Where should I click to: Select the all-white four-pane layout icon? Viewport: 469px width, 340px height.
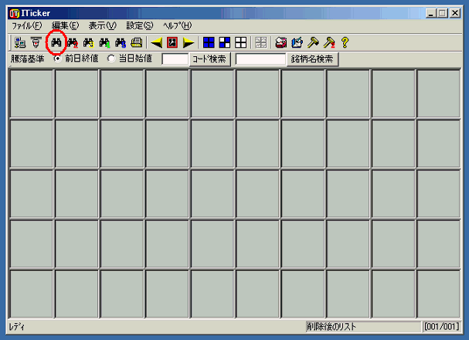(x=241, y=42)
